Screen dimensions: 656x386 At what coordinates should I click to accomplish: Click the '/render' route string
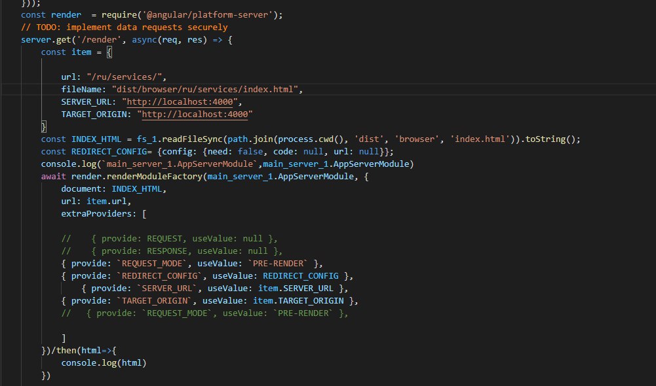(99, 40)
